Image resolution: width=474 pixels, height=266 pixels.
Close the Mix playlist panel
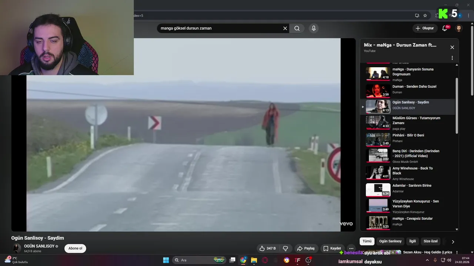pos(452,47)
